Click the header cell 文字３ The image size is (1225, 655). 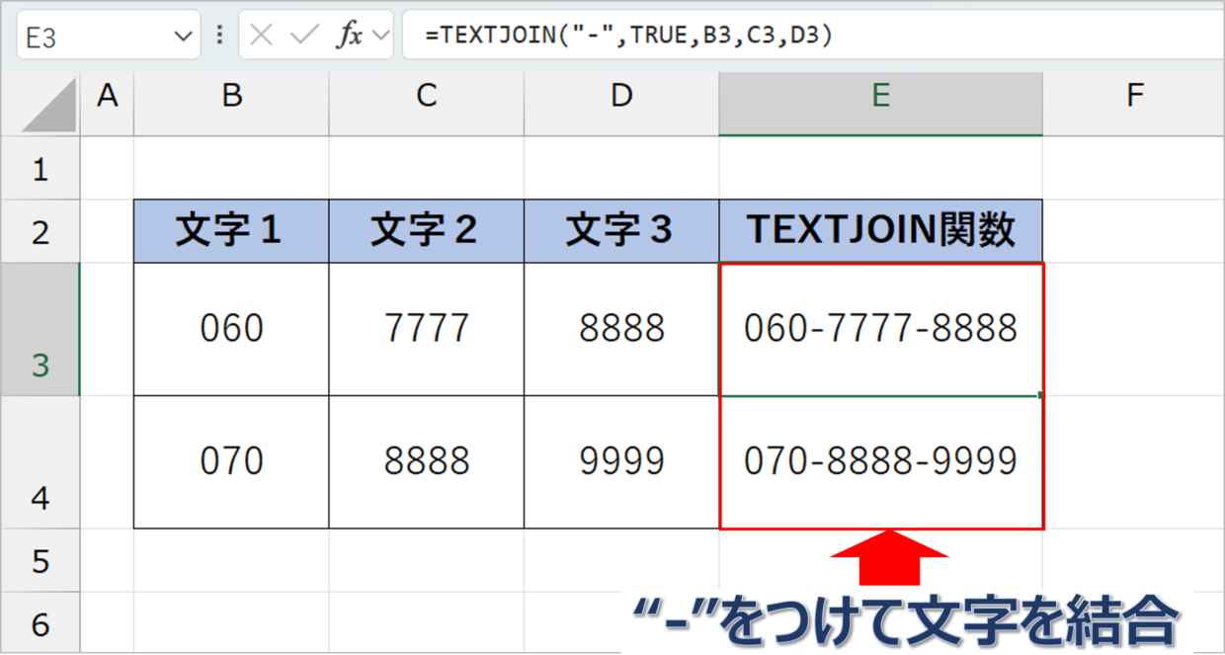[x=621, y=231]
